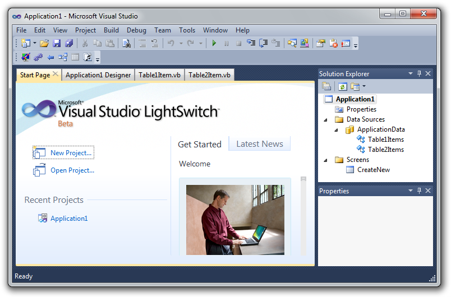Click the Solution Explorer properties icon
Viewport: 451px width, 297px height.
(x=326, y=86)
